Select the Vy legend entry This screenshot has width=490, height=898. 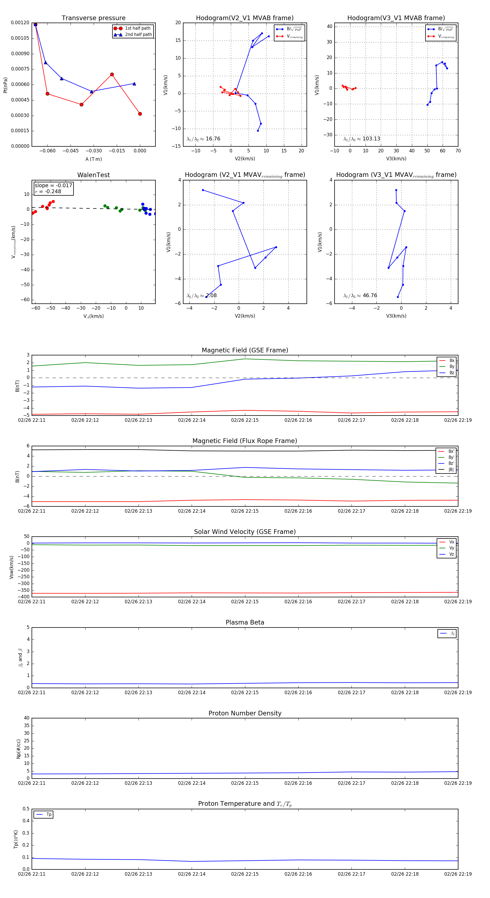(x=447, y=548)
